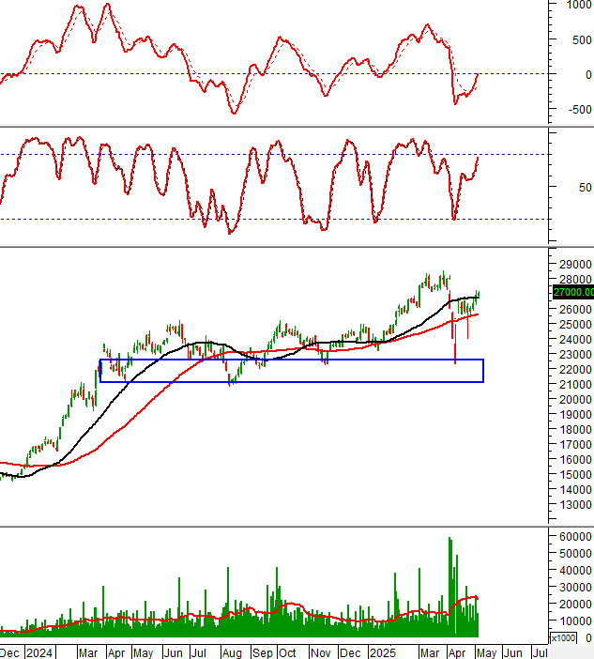Click the 26000 price axis label

575,310
